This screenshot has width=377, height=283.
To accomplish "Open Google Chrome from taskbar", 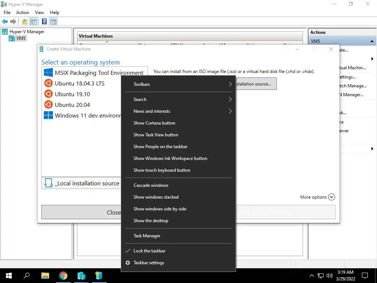I will (63, 276).
